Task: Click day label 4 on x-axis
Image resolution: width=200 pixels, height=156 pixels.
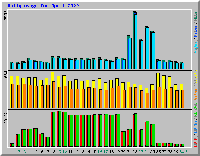Action: coord(30,152)
